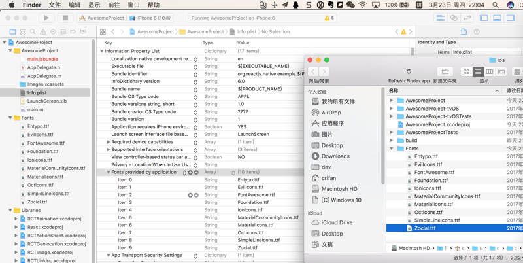Click the jump bar warning triangle icon
This screenshot has width=523, height=263.
(x=403, y=31)
